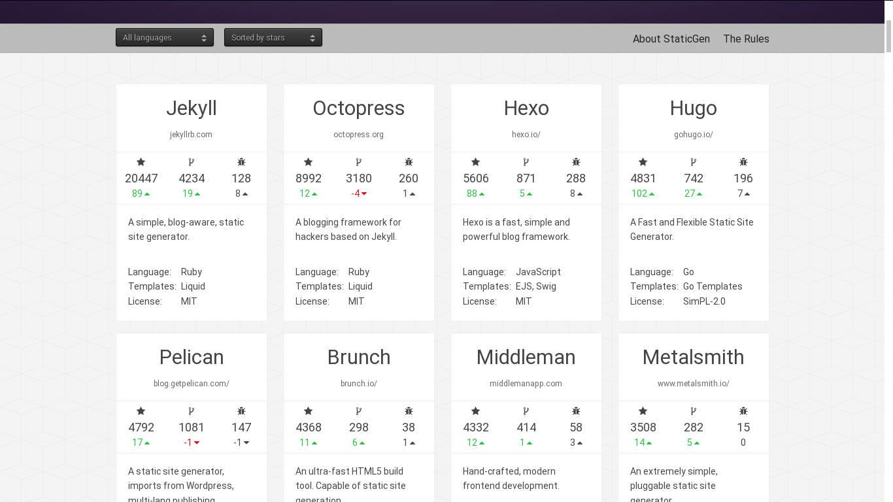Click the Jekyll card title

192,108
